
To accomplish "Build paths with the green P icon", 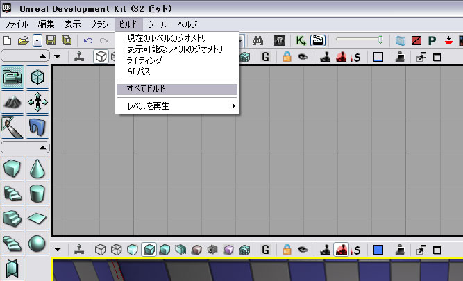I will (432, 40).
